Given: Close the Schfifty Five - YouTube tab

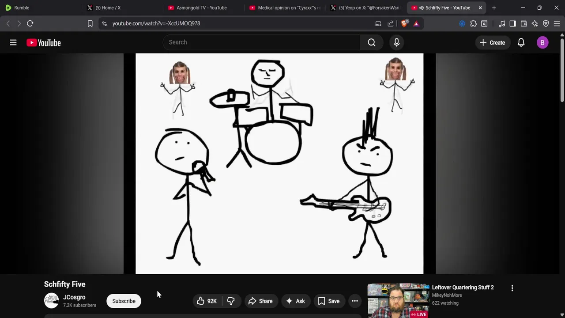Looking at the screenshot, I should tap(480, 8).
